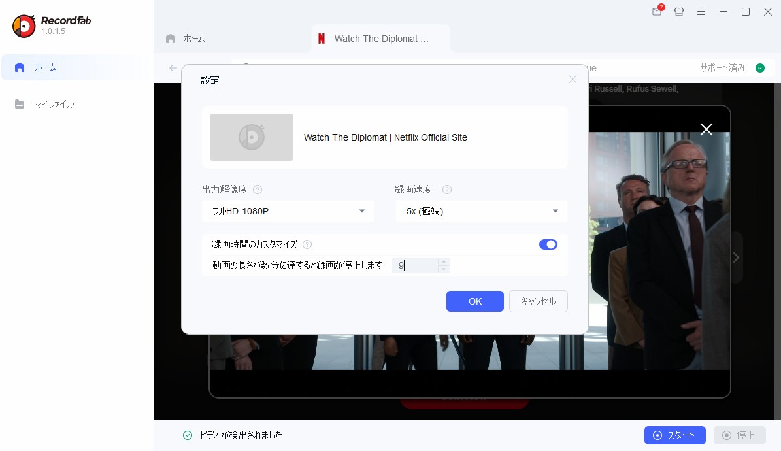
Task: Click the help icon next to 出力解像度
Action: pos(258,190)
